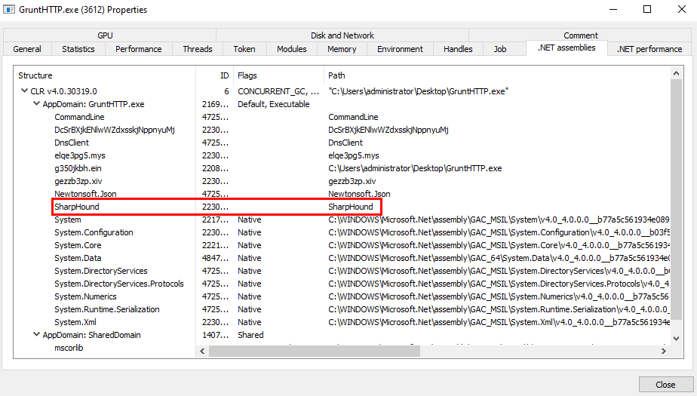Open the Threads tab

click(x=198, y=49)
